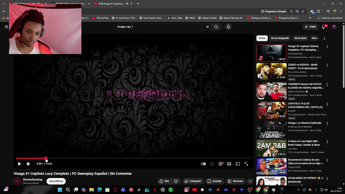Viewport: 345px width, 194px height.
Task: Play the Visage video
Action: click(x=19, y=164)
